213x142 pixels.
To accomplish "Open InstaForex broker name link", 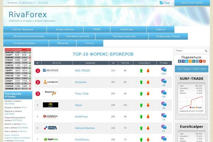I will [81, 116].
